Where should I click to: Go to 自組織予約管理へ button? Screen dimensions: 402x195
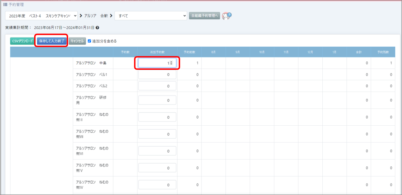click(204, 16)
